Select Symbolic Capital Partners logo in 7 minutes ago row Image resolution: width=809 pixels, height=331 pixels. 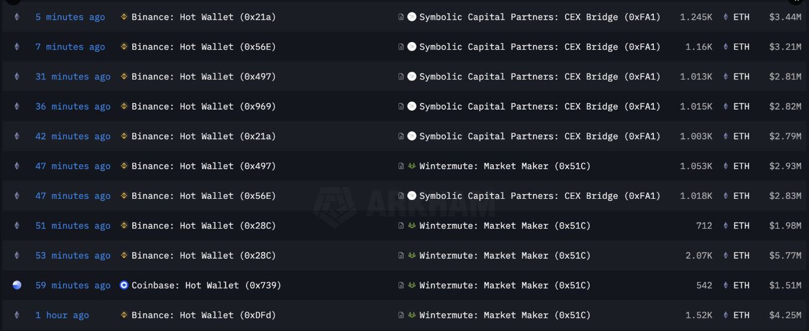point(412,47)
